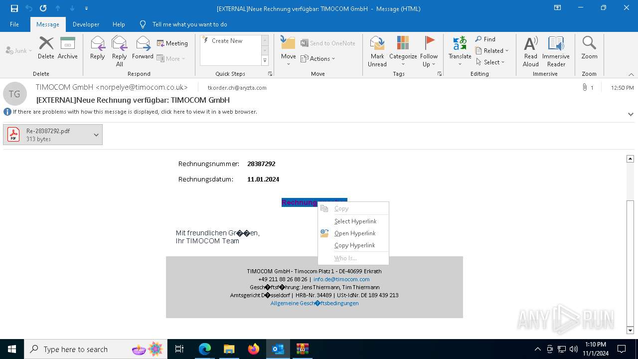Click Find in the Editing group
Viewport: 638px width, 359px height.
tap(485, 39)
